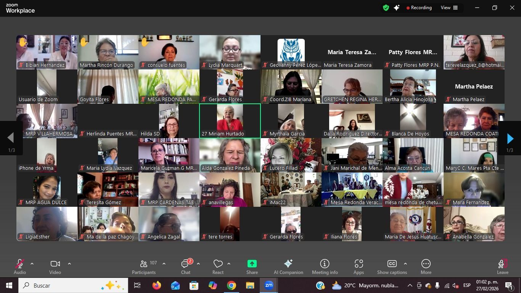The width and height of the screenshot is (521, 293).
Task: Start screen sharing with Share button
Action: tap(252, 266)
